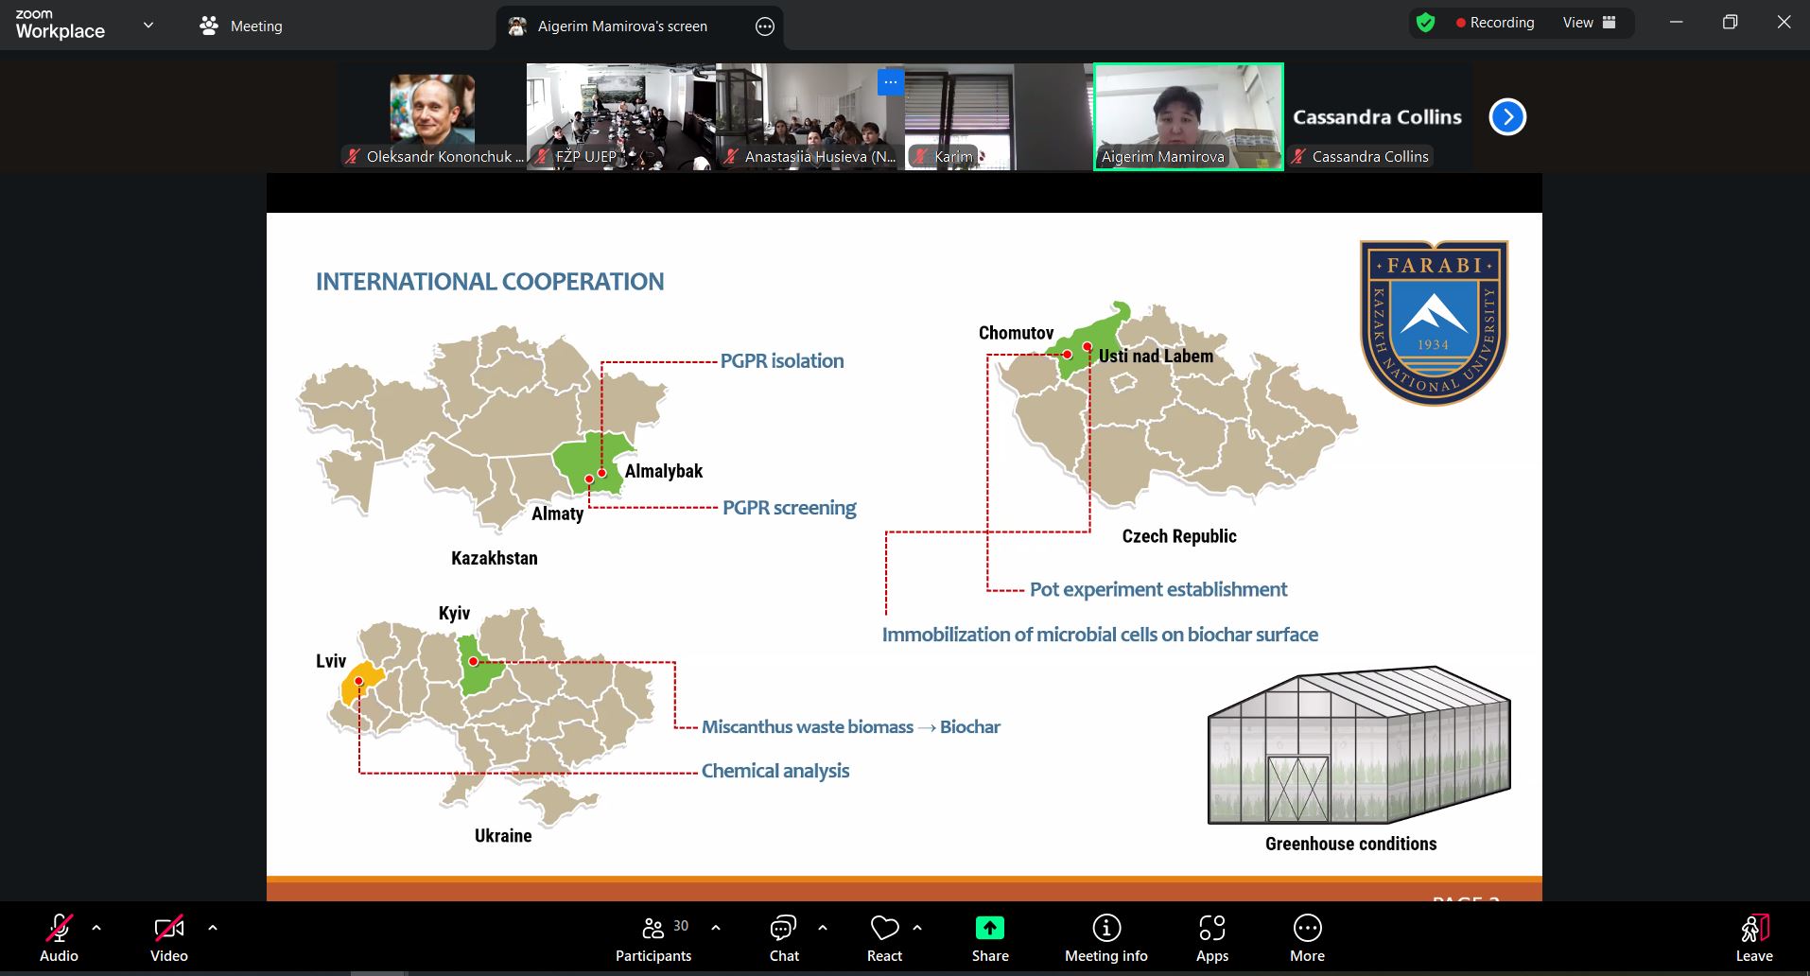Viewport: 1810px width, 976px height.
Task: Expand the Participants options arrow
Action: click(x=716, y=928)
